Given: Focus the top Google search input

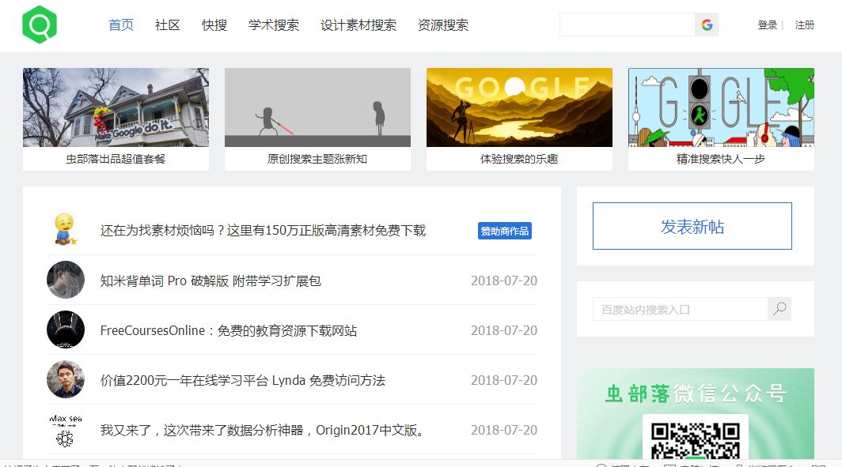Looking at the screenshot, I should pyautogui.click(x=628, y=24).
